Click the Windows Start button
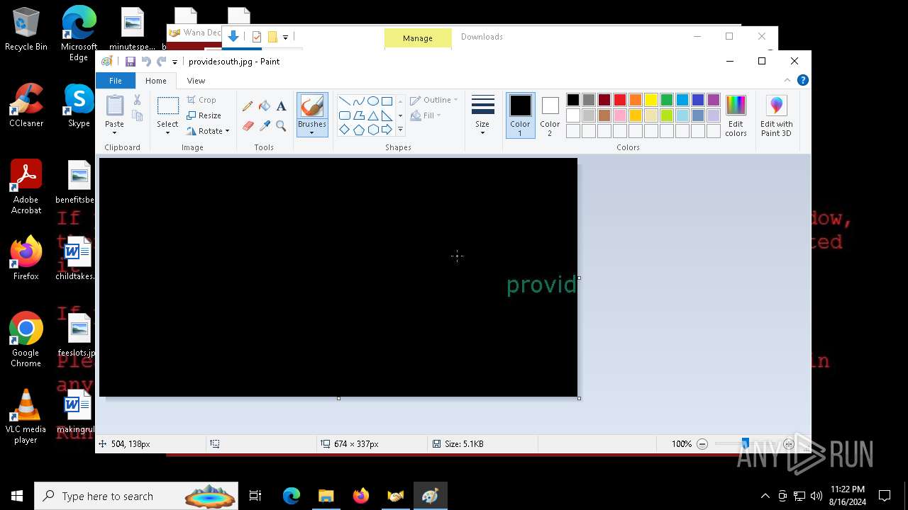The image size is (908, 510). (x=17, y=496)
